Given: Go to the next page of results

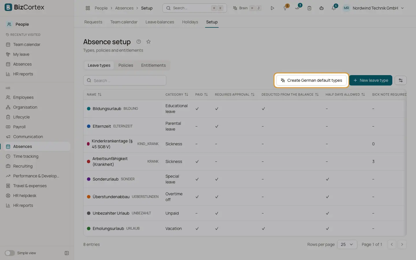Looking at the screenshot, I should [402, 244].
